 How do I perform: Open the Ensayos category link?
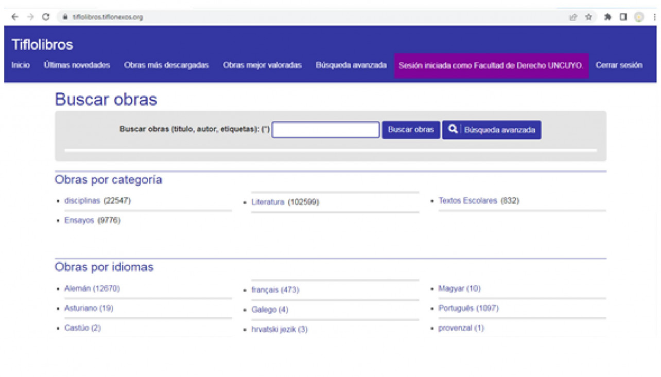(79, 220)
